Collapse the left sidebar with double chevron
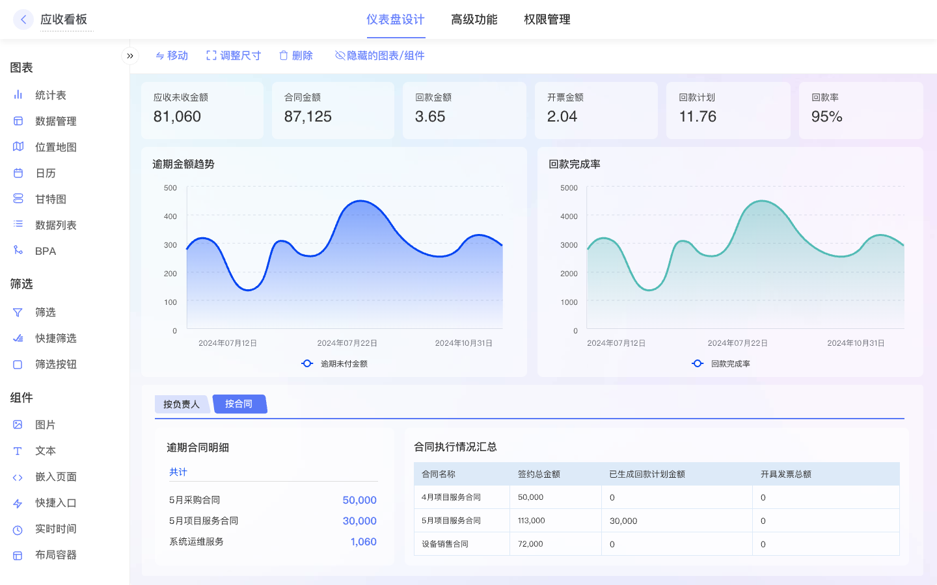Viewport: 937px width, 585px height. 130,56
